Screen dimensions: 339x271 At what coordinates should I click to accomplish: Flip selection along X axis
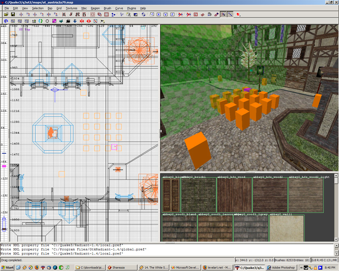pyautogui.click(x=21, y=14)
